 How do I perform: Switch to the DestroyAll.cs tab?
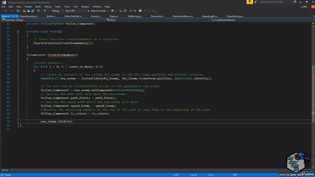[157, 16]
